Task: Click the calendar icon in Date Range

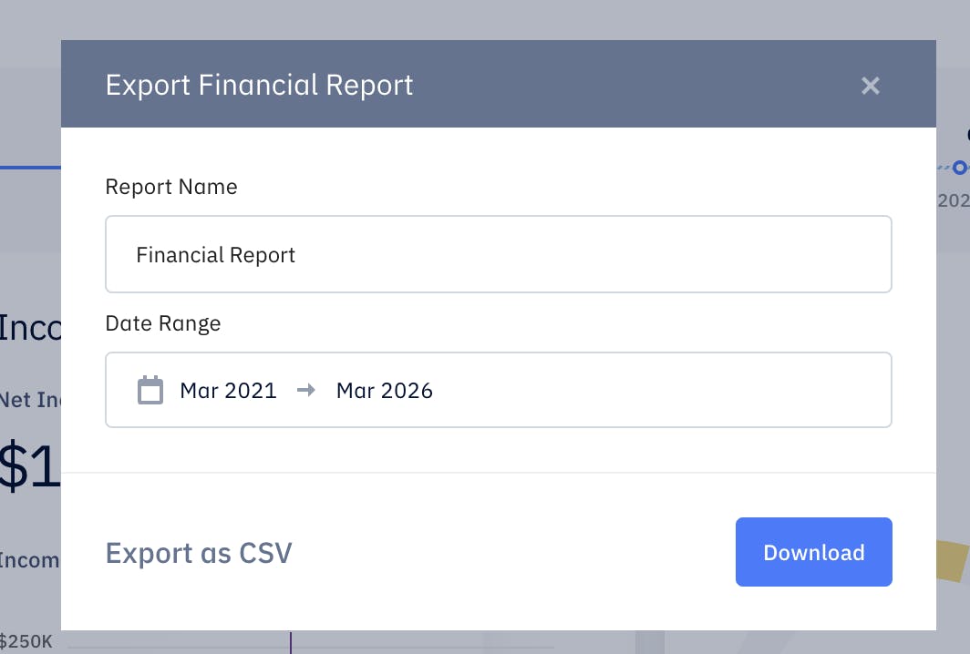Action: point(150,391)
